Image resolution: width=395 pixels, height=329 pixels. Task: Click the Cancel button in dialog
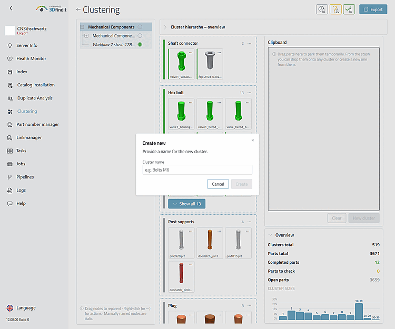(x=218, y=184)
